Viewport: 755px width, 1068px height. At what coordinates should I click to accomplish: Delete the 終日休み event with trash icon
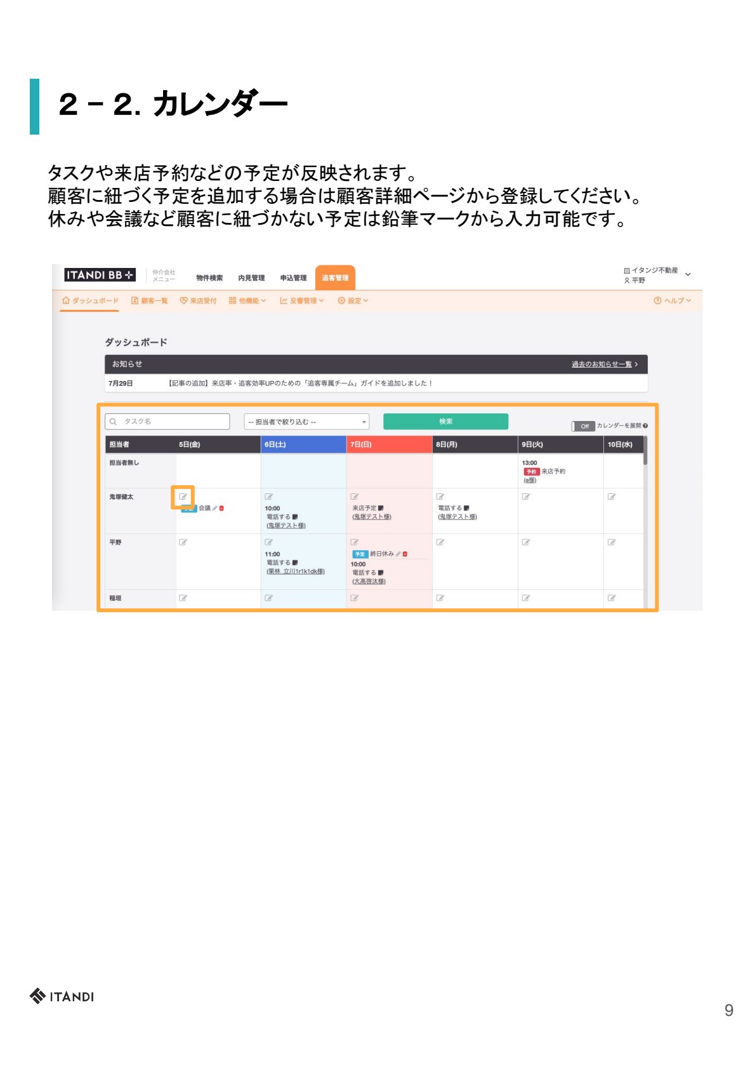tap(405, 554)
